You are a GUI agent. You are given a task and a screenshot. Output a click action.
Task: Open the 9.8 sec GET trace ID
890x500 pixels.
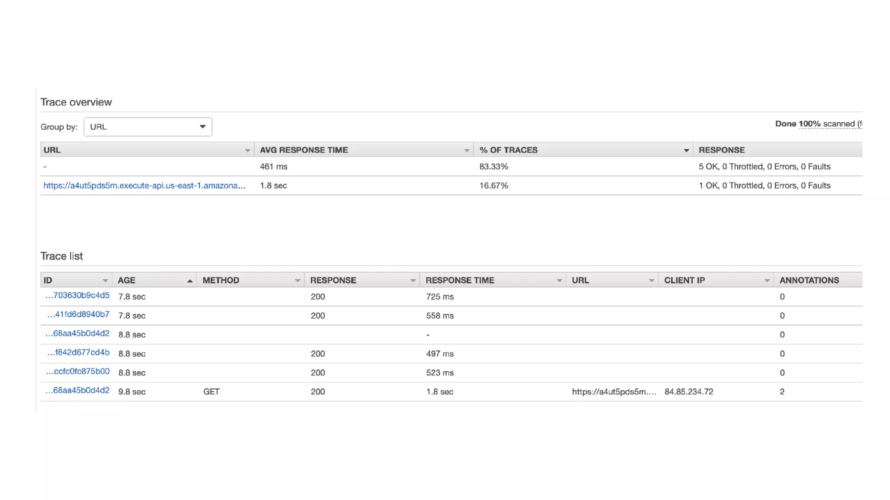click(77, 391)
